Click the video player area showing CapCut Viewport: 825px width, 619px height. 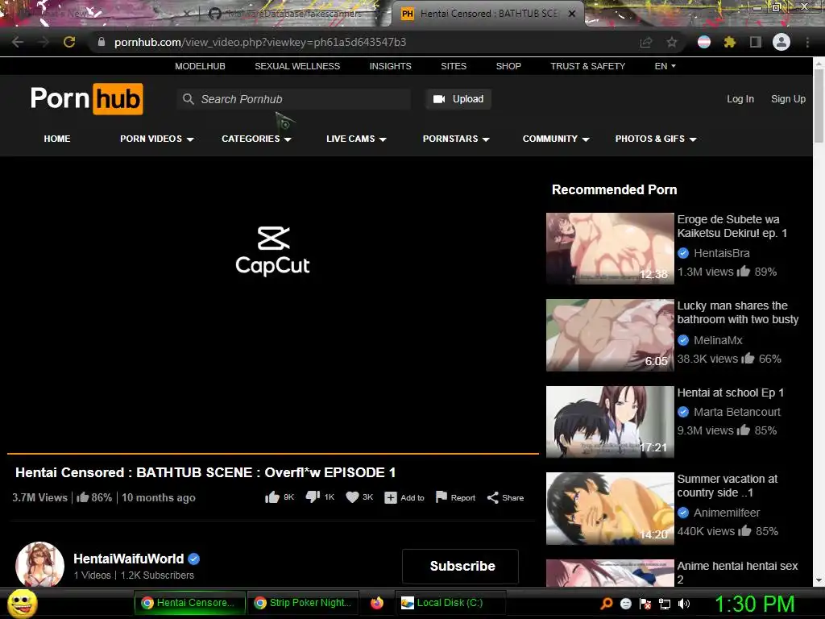272,304
